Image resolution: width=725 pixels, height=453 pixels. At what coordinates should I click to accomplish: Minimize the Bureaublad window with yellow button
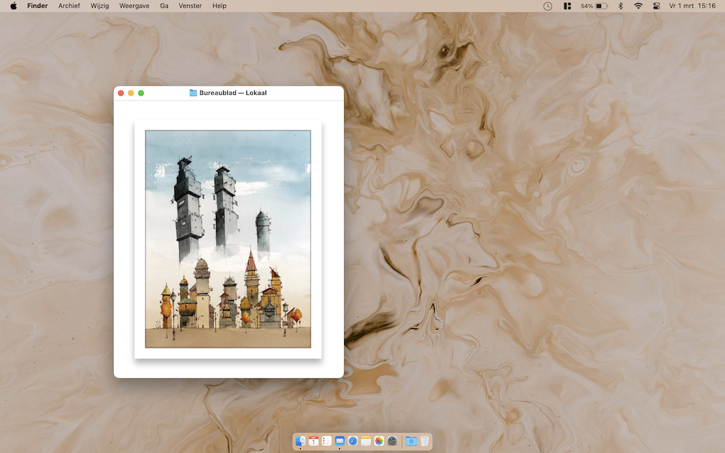tap(131, 93)
